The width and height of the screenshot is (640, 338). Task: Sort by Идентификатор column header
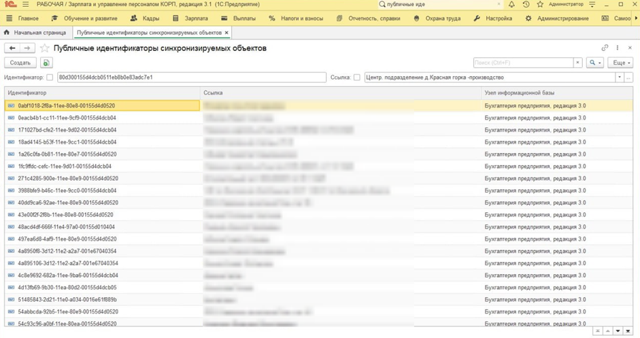[103, 92]
